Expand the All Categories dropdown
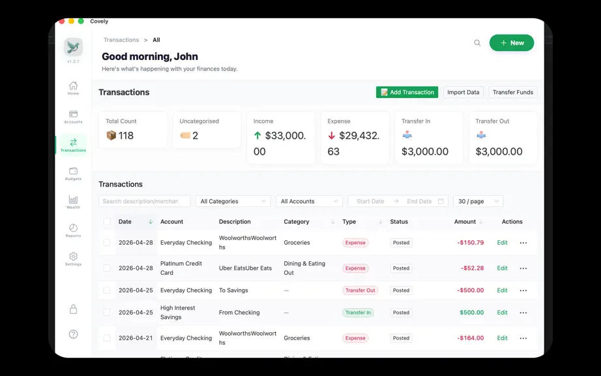601x376 pixels. pyautogui.click(x=233, y=201)
